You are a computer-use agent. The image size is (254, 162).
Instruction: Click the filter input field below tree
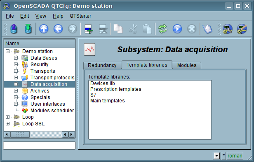(39, 146)
